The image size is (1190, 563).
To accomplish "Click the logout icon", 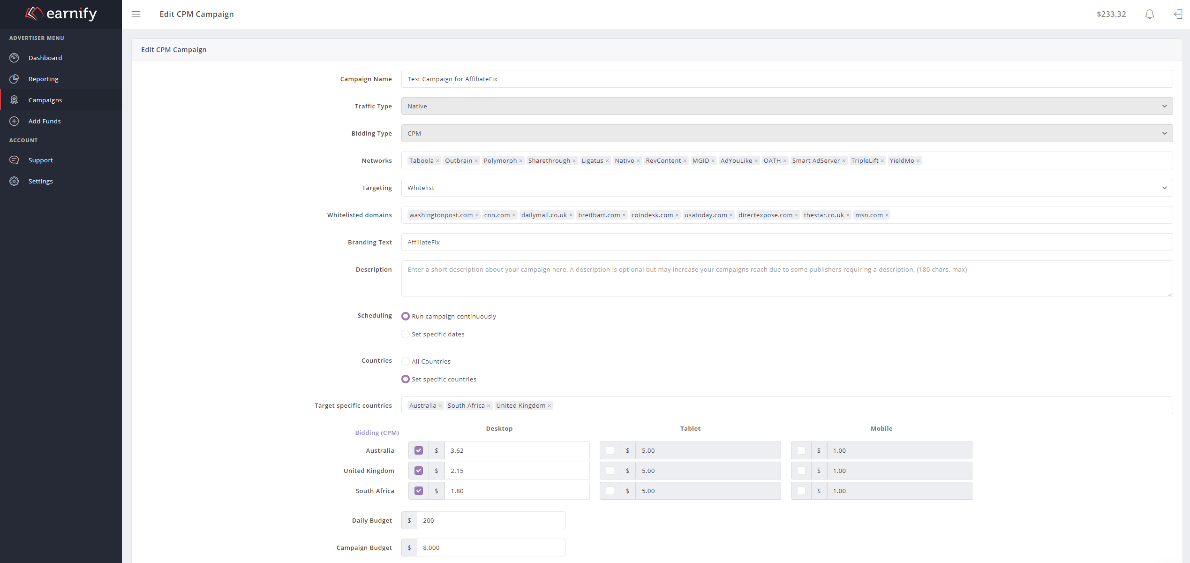I will tap(1178, 14).
